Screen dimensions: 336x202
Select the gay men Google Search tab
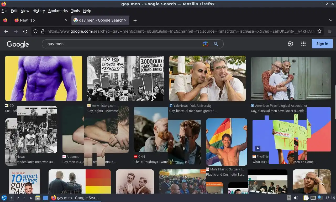pos(100,20)
